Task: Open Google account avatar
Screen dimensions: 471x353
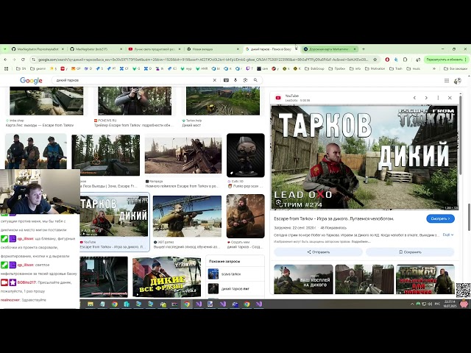Action: coord(458,80)
